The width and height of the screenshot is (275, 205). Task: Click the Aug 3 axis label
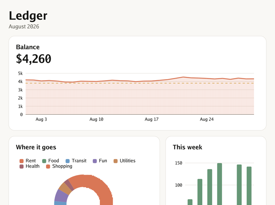41,119
